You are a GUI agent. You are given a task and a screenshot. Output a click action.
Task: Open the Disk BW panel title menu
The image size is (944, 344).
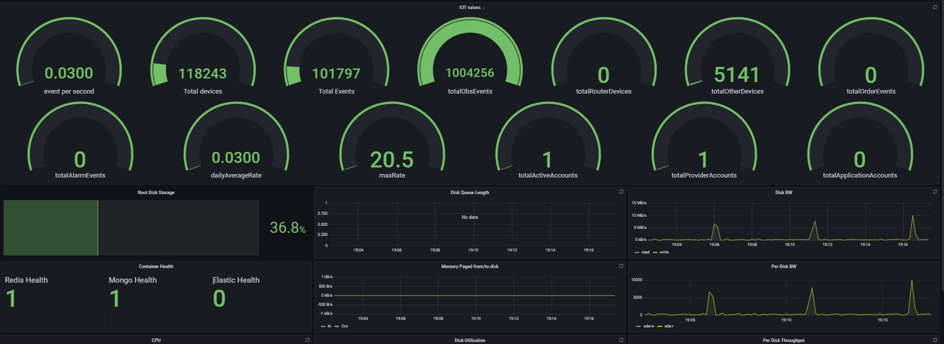pos(784,193)
